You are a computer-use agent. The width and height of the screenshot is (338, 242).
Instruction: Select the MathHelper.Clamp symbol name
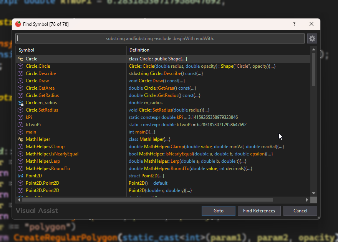(45, 147)
